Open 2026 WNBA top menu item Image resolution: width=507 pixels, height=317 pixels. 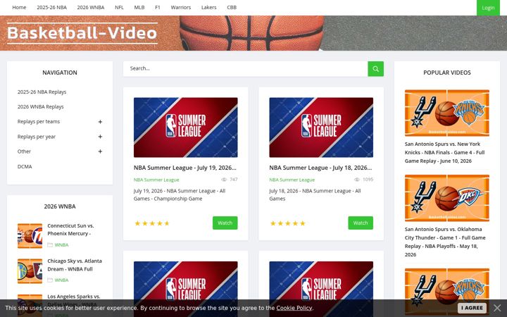[x=91, y=8]
